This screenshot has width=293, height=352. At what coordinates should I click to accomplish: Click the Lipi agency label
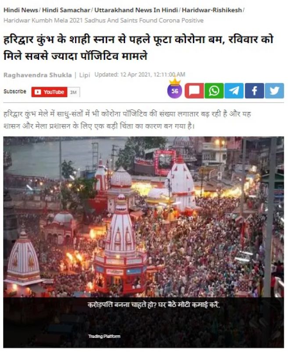pos(85,75)
